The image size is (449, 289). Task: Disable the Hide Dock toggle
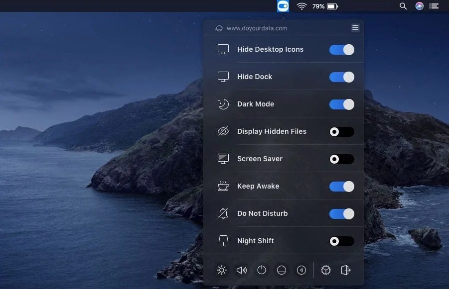pyautogui.click(x=341, y=77)
